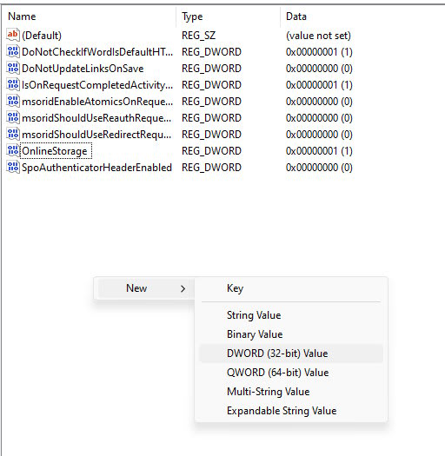
Task: Click the (Default) string value icon
Action: 13,36
